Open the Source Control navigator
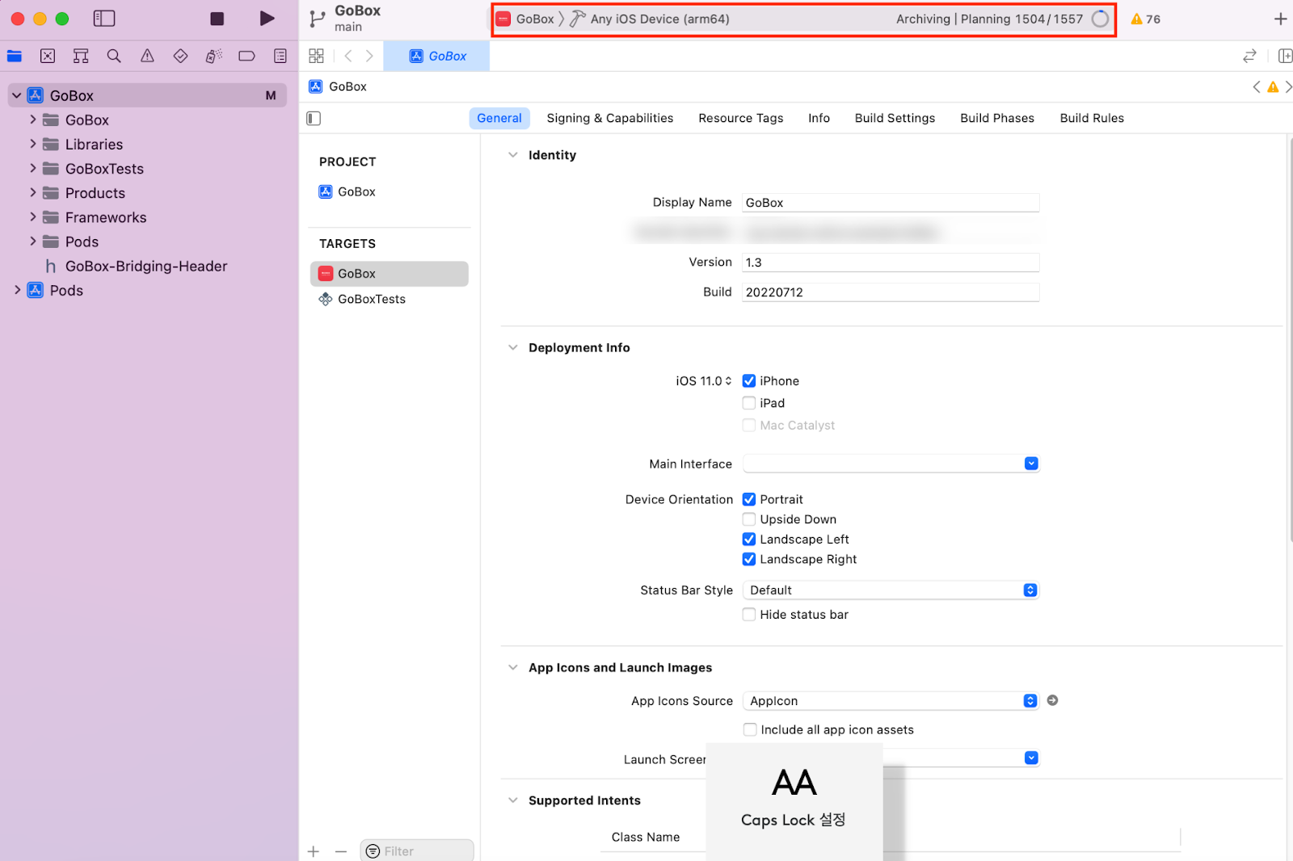Viewport: 1293px width, 861px height. click(48, 56)
